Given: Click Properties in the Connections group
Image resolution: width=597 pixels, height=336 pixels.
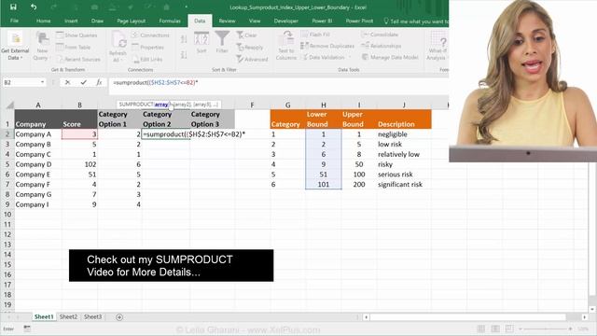Looking at the screenshot, I should 147,48.
